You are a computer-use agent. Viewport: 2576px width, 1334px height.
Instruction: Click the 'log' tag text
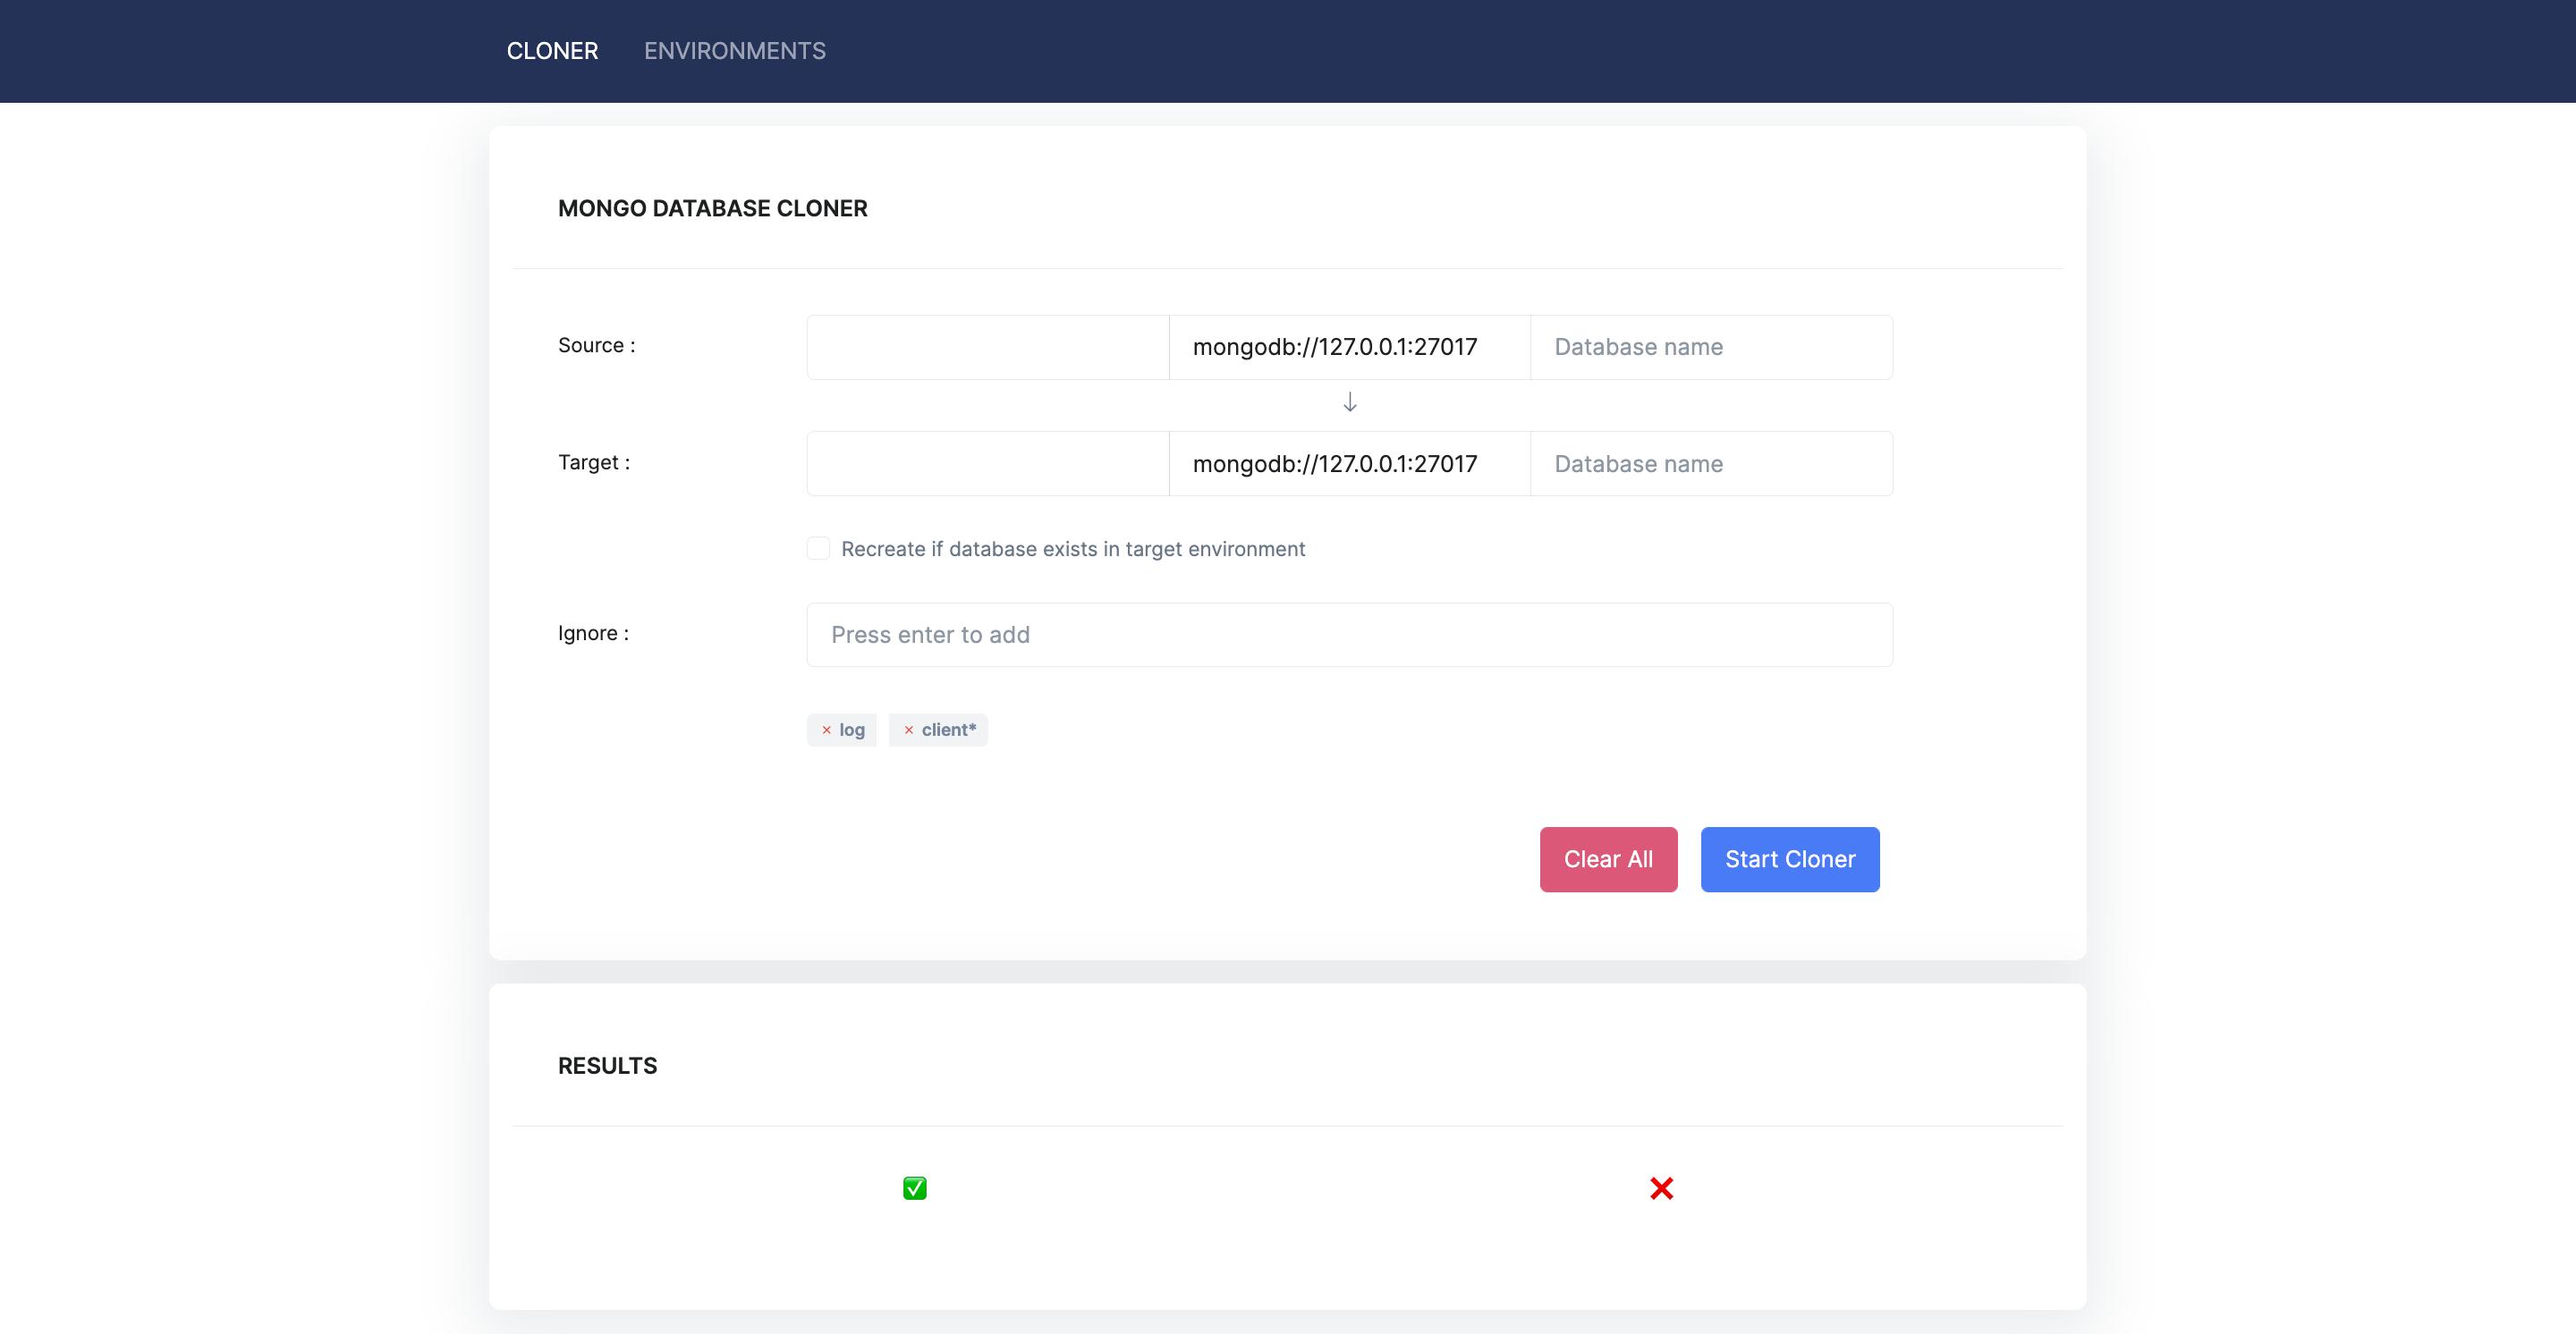(852, 730)
